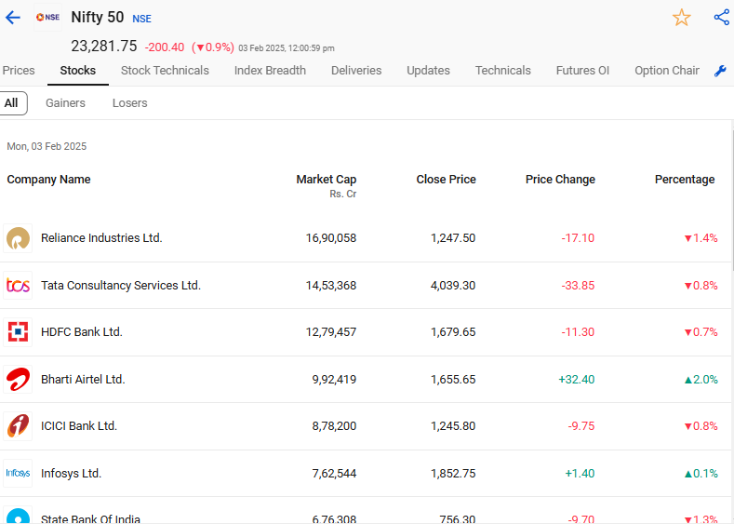Open the wrench customize tabs tool
734x524 pixels.
point(720,71)
